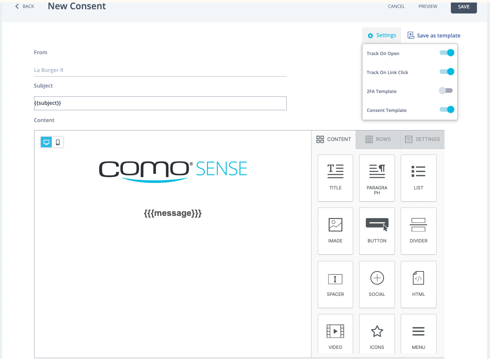Click the Content section label
The height and width of the screenshot is (359, 490).
point(44,120)
